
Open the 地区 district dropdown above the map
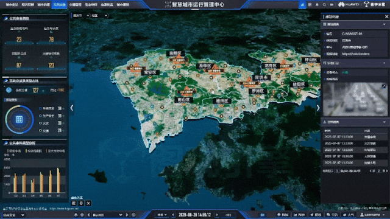click(99, 16)
